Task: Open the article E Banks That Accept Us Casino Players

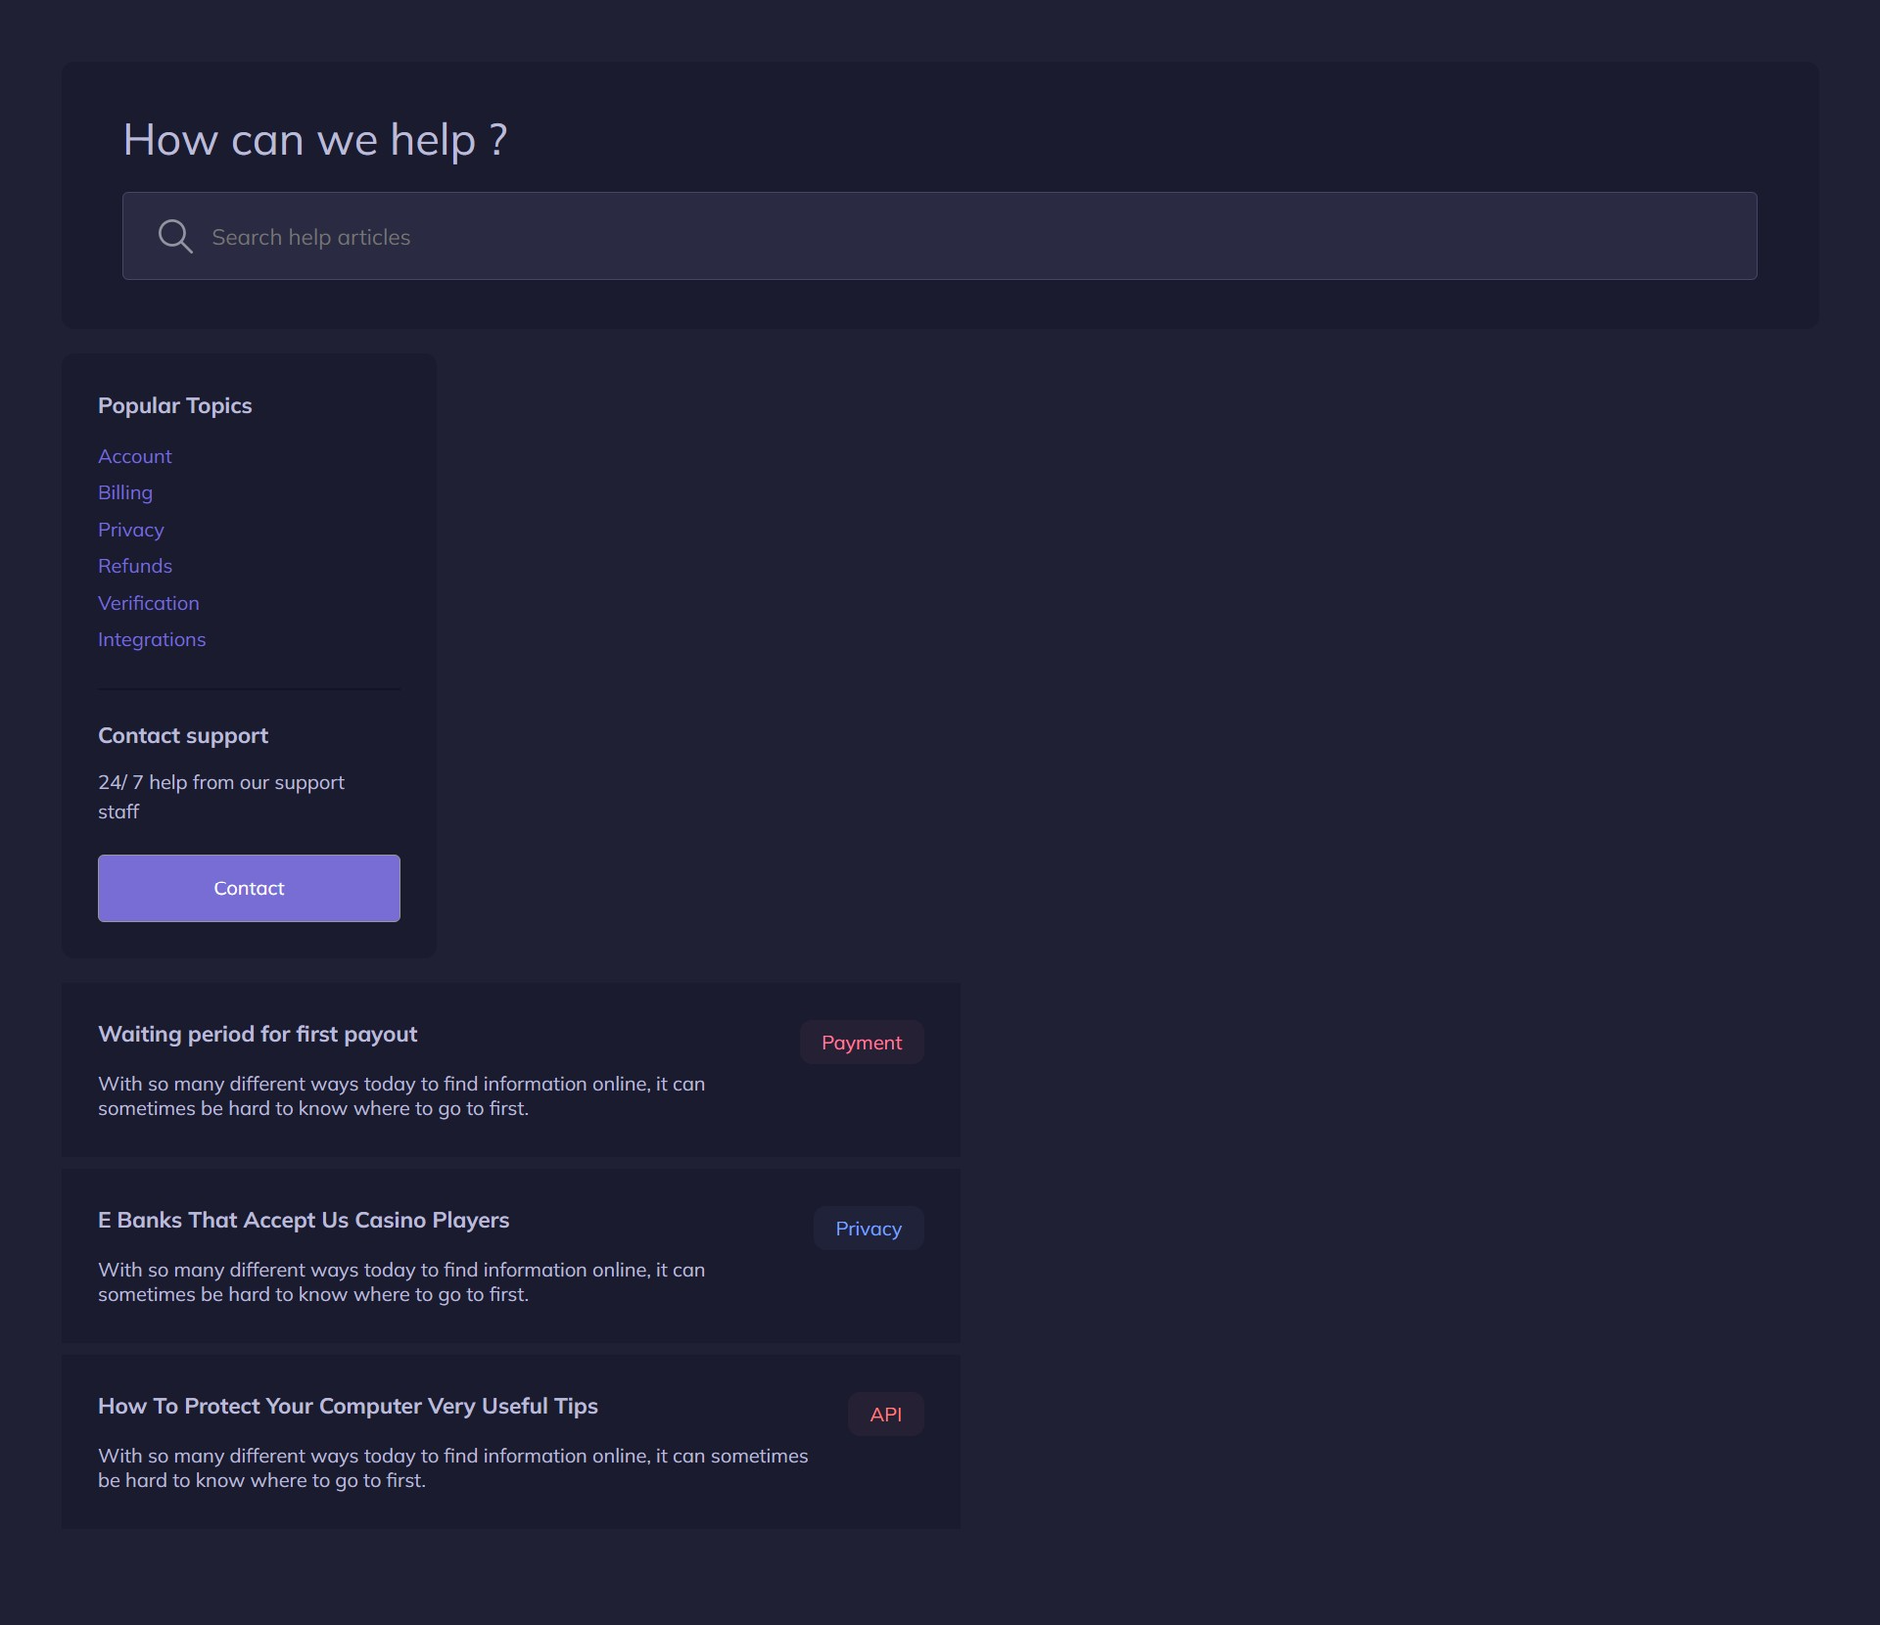Action: [x=304, y=1220]
